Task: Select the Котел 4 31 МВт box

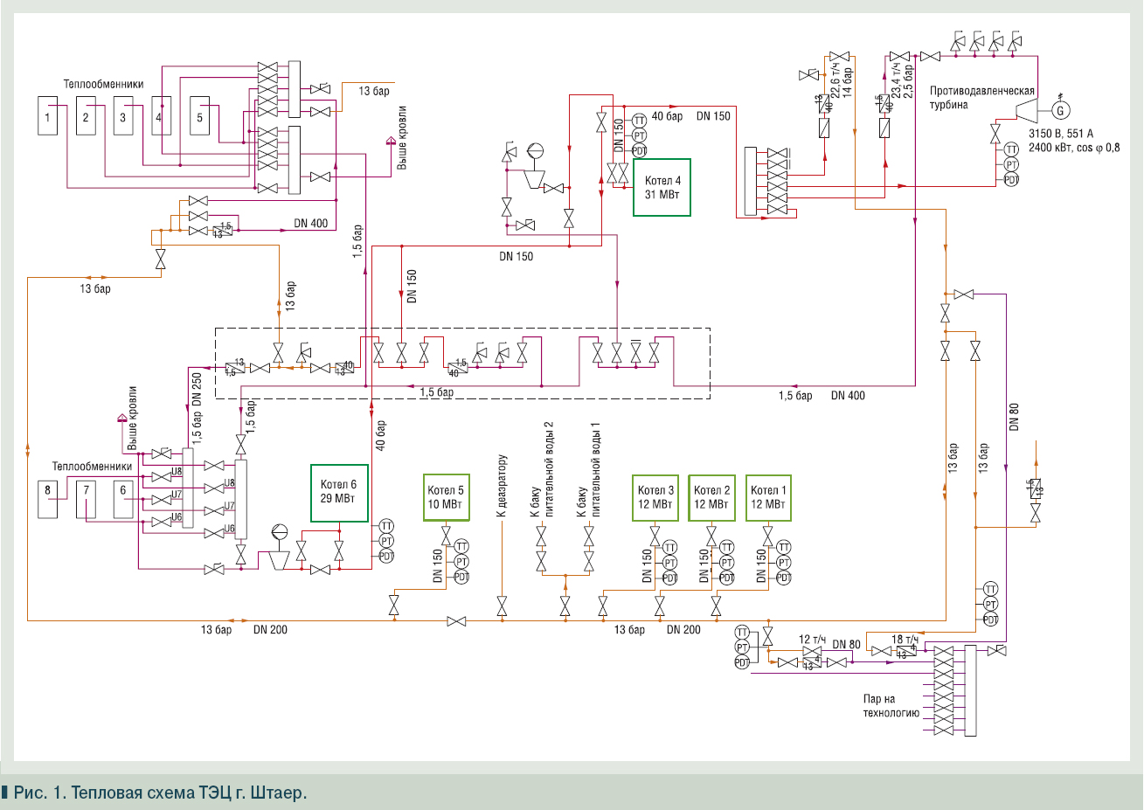Action: (x=662, y=187)
